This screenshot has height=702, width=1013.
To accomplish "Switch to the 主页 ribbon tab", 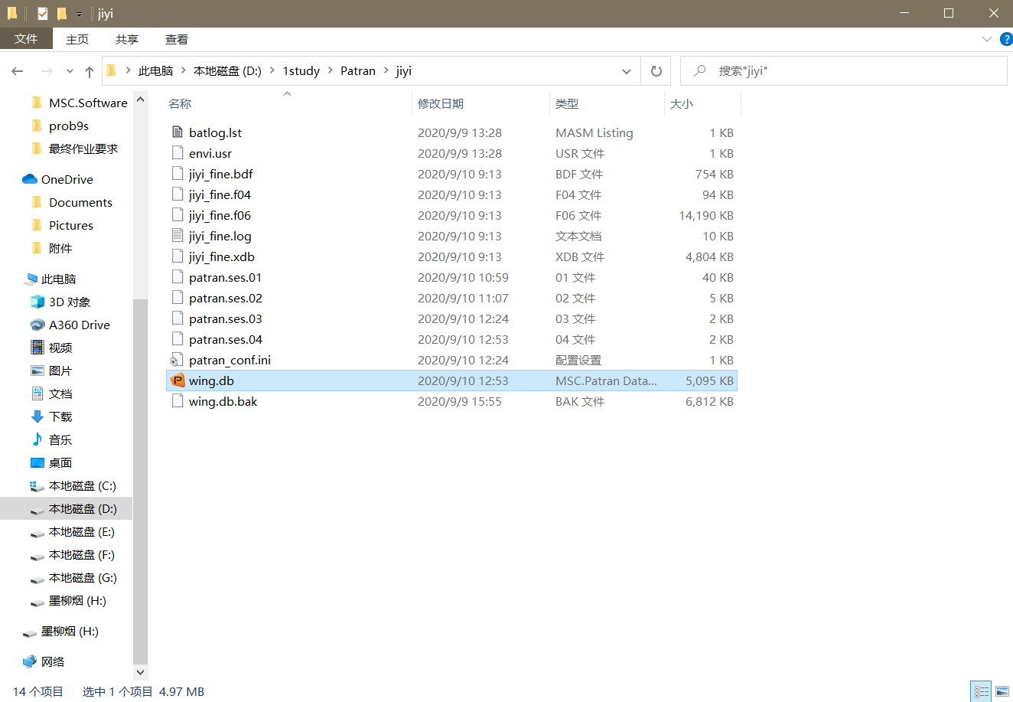I will (77, 39).
